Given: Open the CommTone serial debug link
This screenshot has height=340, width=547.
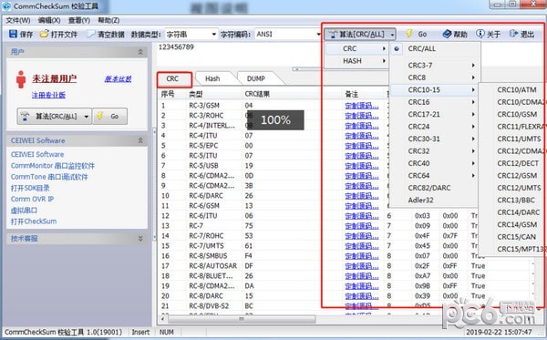Looking at the screenshot, I should (x=49, y=177).
